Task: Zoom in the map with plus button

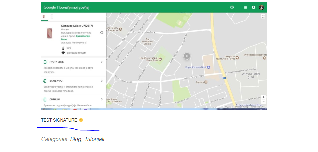Action: coord(263,97)
